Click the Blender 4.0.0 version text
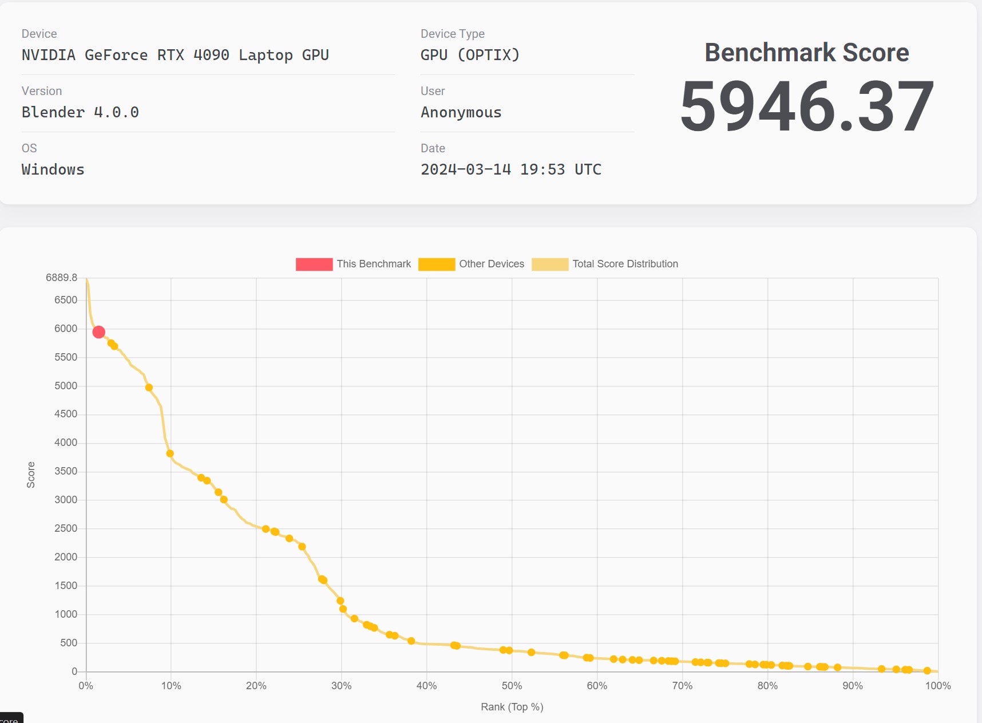Viewport: 982px width, 723px height. 80,112
